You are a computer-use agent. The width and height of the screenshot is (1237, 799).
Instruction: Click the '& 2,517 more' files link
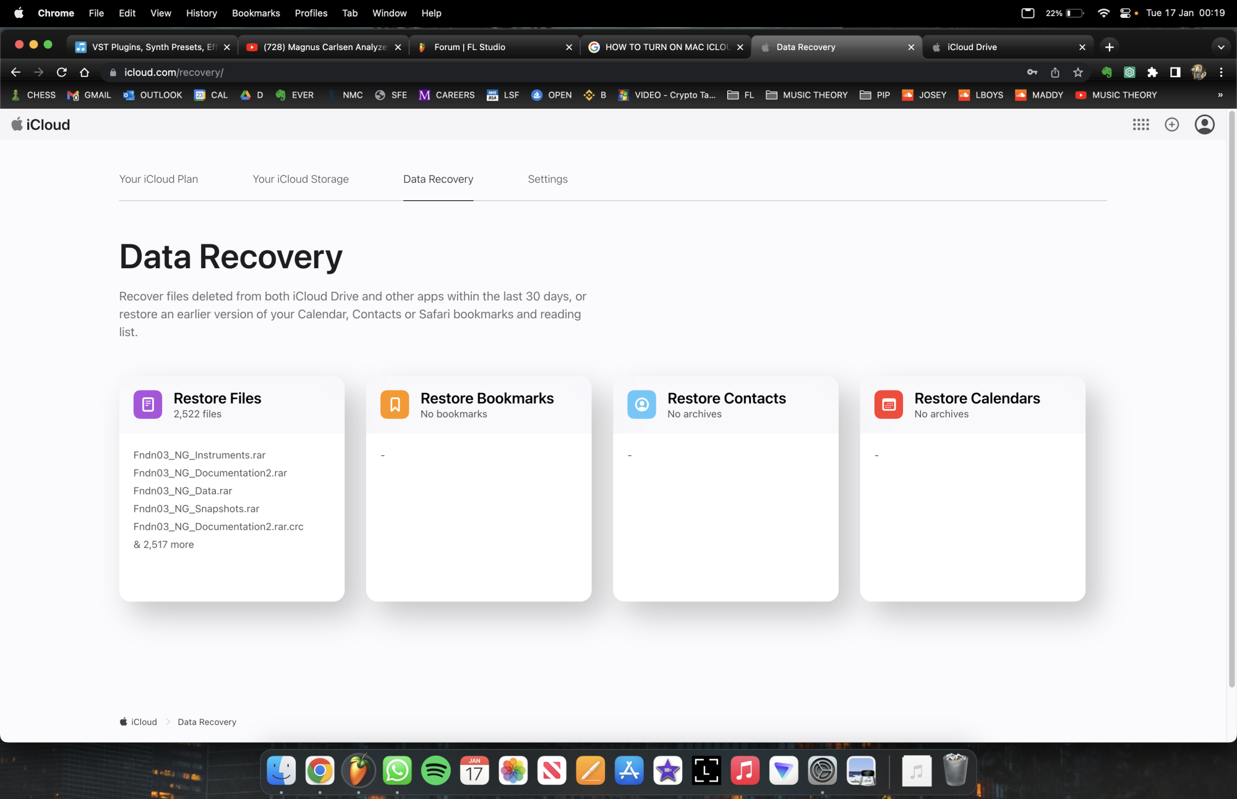tap(164, 544)
